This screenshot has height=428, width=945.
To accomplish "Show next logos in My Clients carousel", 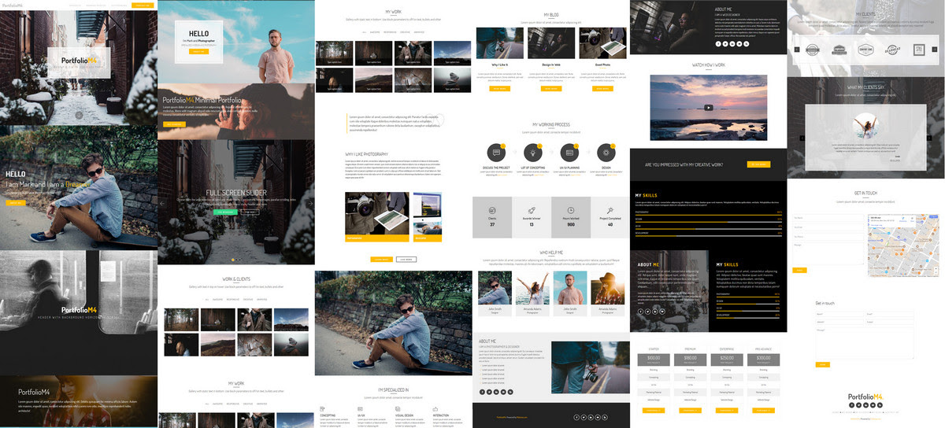I will (x=935, y=50).
